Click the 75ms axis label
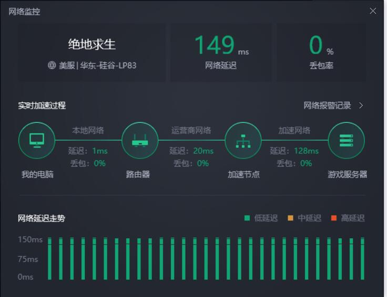This screenshot has height=297, width=387. click(x=28, y=259)
